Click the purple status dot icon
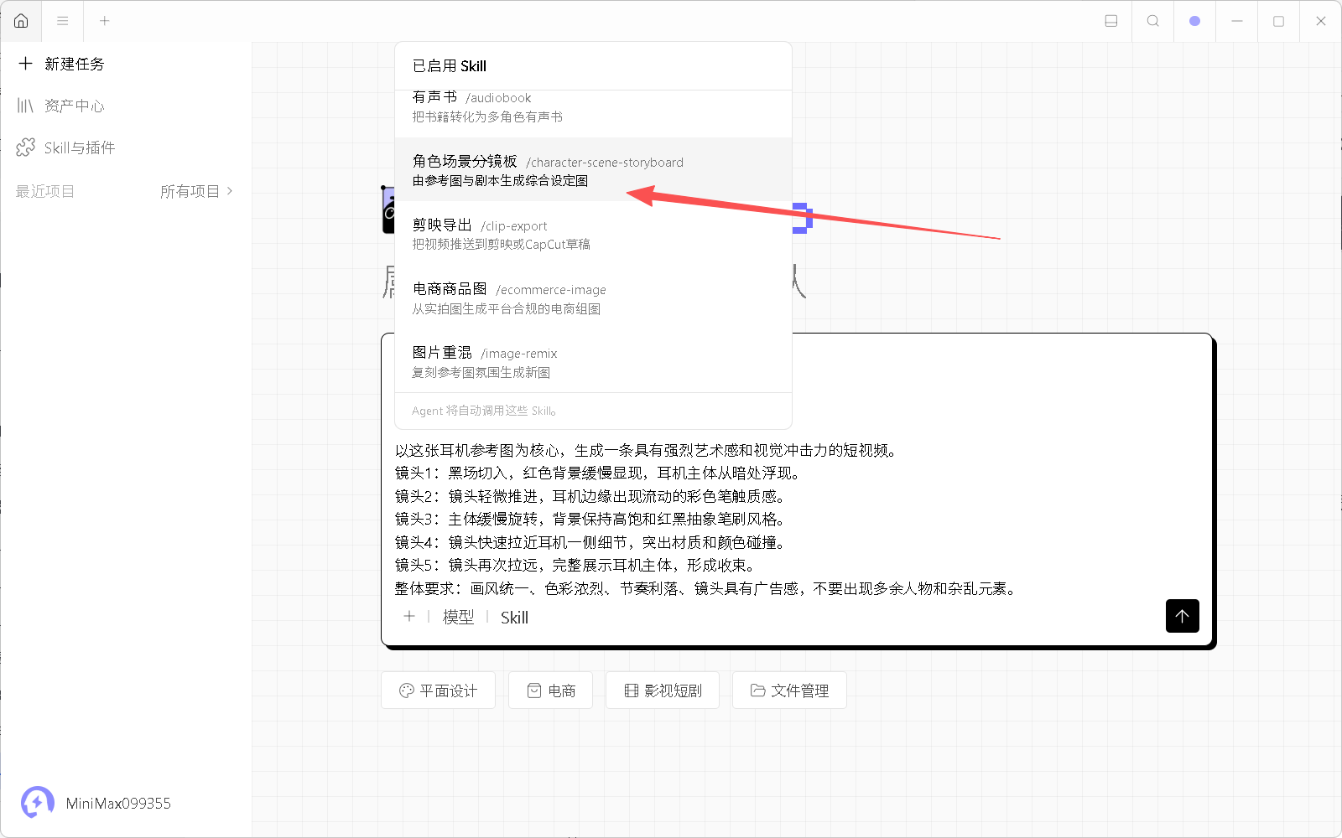The image size is (1342, 838). tap(1195, 21)
